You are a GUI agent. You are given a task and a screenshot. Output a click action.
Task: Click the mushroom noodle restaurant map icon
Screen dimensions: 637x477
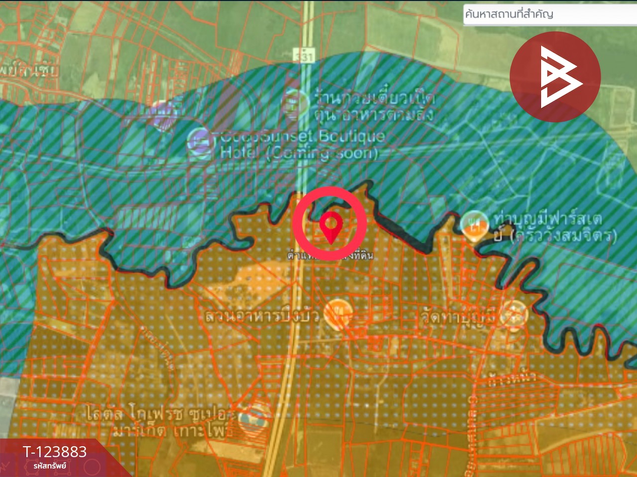point(294,105)
